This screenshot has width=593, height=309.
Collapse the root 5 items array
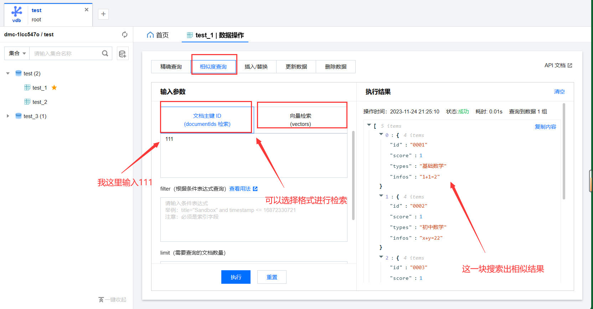click(369, 125)
